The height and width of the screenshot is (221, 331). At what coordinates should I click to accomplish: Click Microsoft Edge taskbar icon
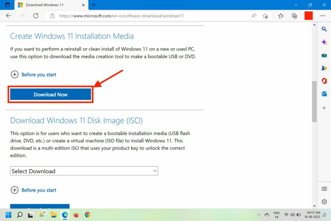[65, 215]
